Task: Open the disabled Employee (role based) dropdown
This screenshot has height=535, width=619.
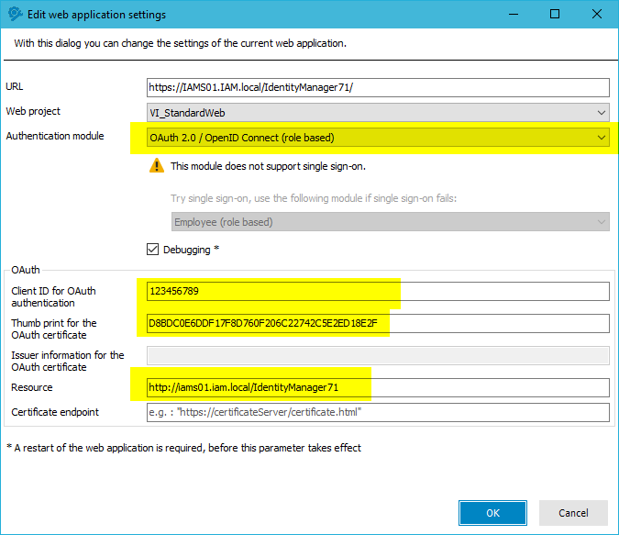Action: (x=390, y=222)
